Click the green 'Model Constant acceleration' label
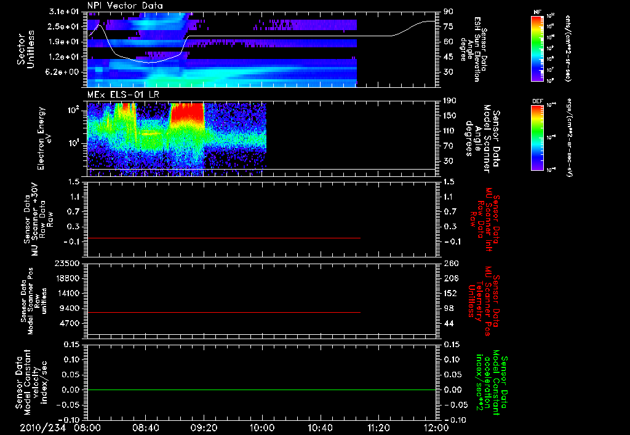 (x=491, y=383)
